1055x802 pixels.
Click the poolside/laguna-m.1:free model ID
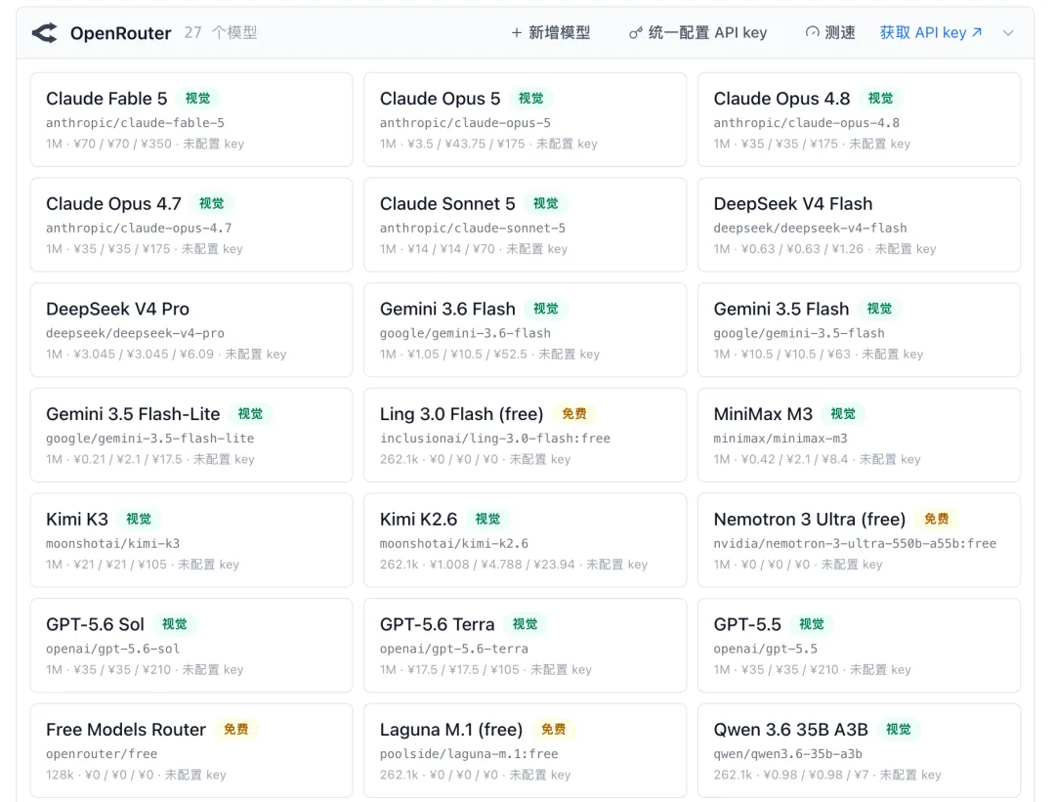click(x=469, y=754)
